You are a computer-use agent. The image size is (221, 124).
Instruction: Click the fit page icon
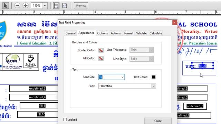65,6
